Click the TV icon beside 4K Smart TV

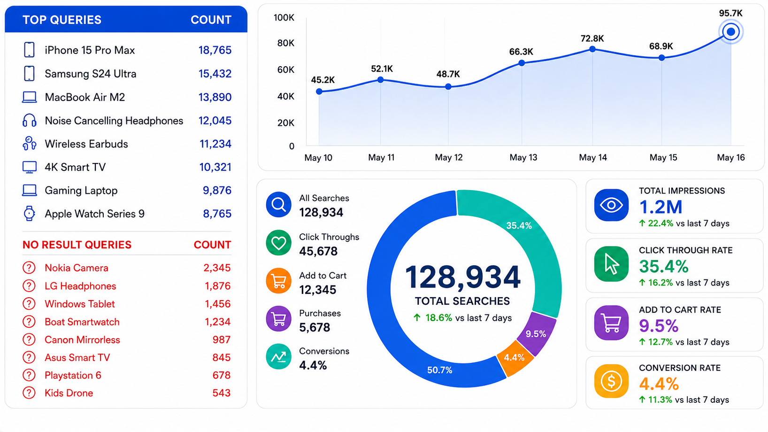[x=29, y=167]
